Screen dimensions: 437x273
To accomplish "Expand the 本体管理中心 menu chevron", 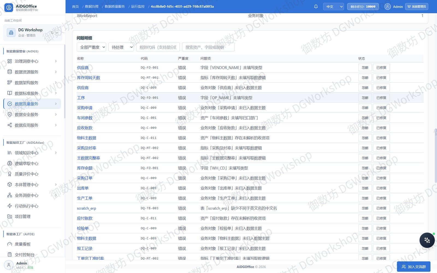I will (56, 185).
